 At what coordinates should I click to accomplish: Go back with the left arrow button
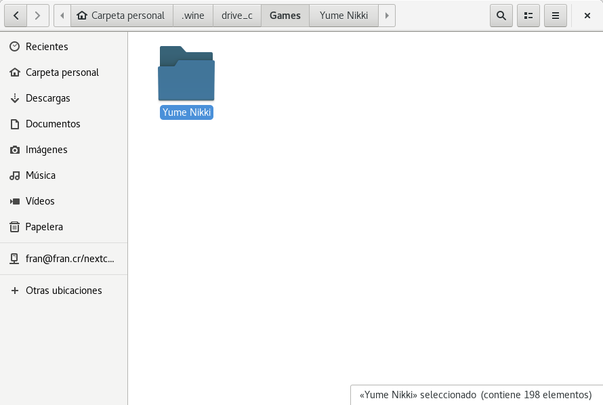[x=16, y=16]
